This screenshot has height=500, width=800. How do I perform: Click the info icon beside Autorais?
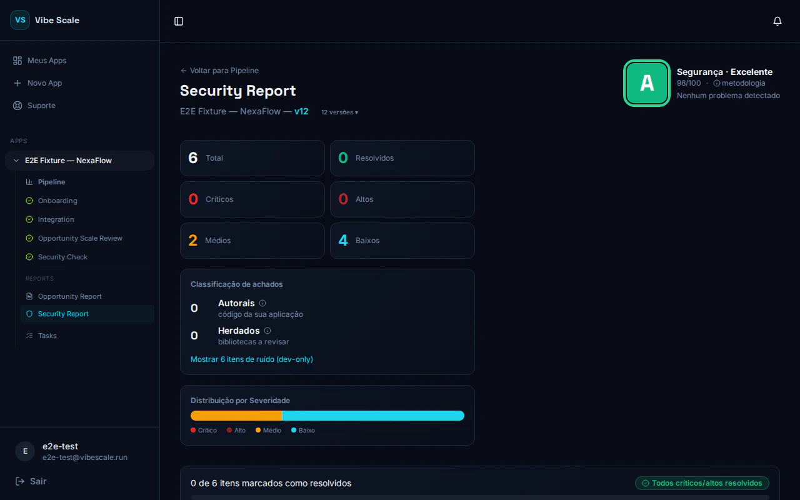[x=262, y=302]
